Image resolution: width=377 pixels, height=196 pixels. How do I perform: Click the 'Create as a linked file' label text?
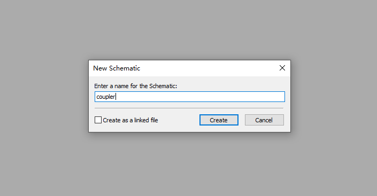tap(130, 120)
